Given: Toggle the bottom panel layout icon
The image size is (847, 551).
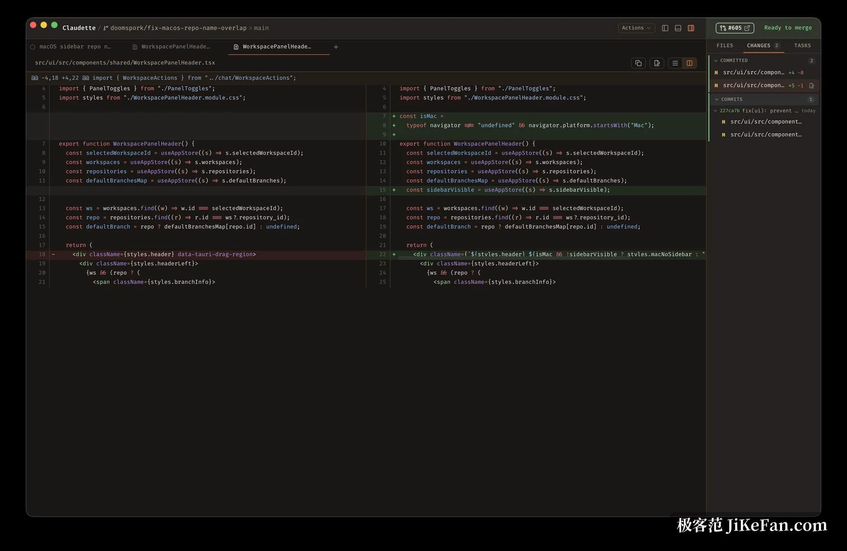Looking at the screenshot, I should (x=678, y=28).
